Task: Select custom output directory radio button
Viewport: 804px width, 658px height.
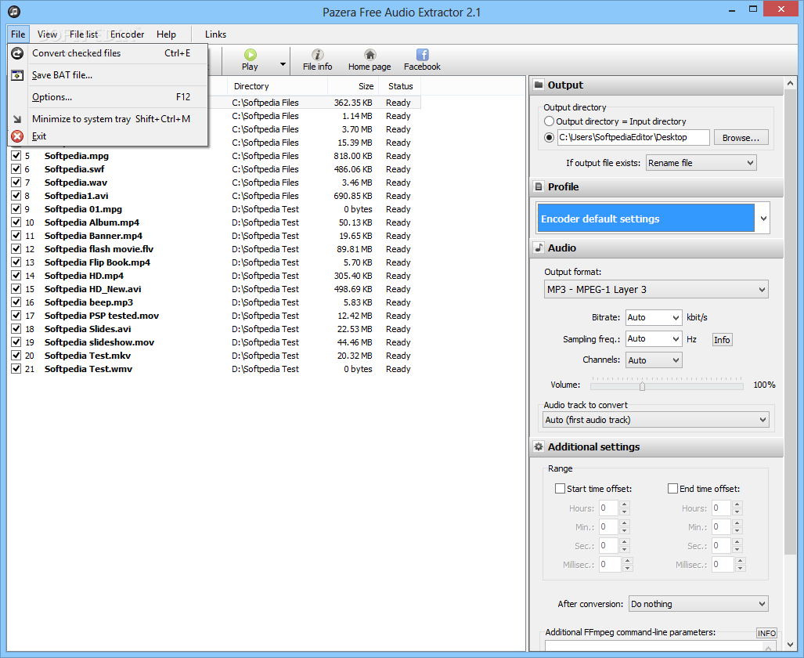Action: pos(549,138)
